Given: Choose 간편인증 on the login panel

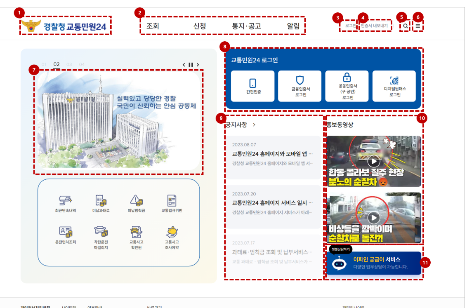Looking at the screenshot, I should (252, 86).
